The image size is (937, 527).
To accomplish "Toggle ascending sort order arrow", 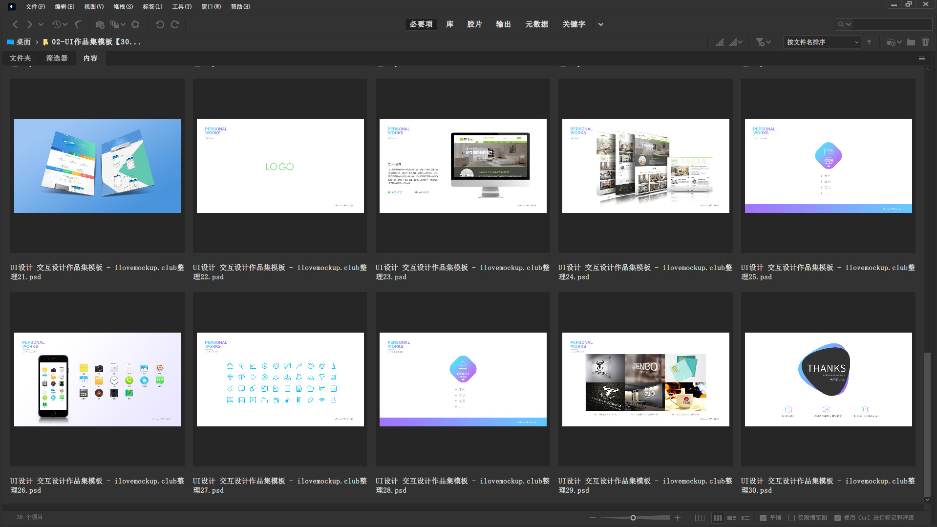I will tap(869, 42).
